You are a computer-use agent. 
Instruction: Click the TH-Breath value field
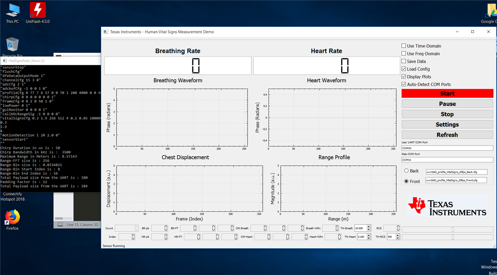coord(361,228)
